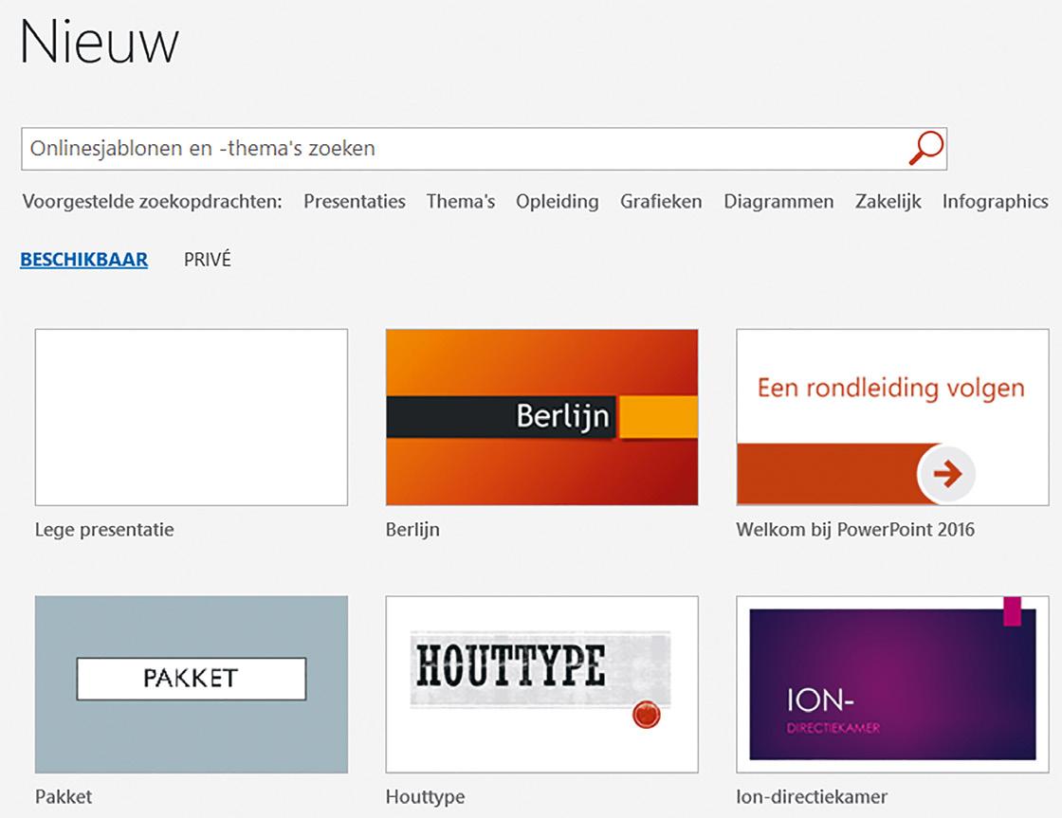
Task: Switch to the BESCHIKBAAR tab
Action: coord(84,260)
